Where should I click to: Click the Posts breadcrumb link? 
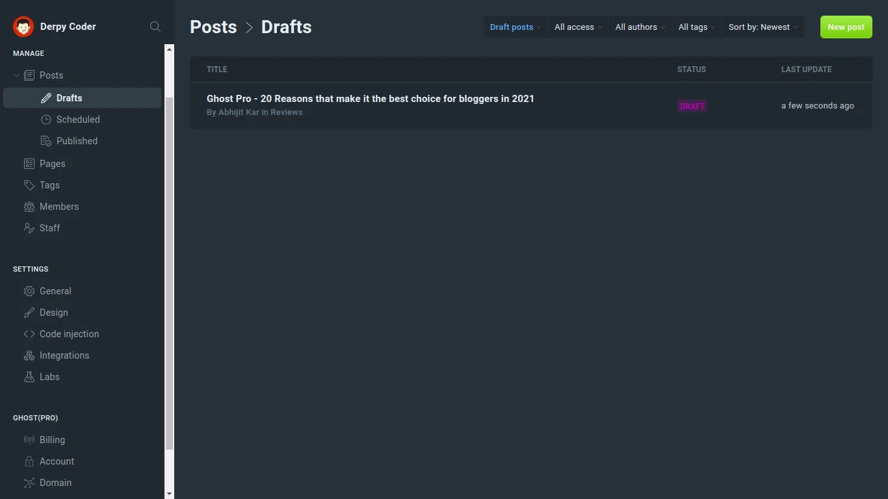point(213,27)
